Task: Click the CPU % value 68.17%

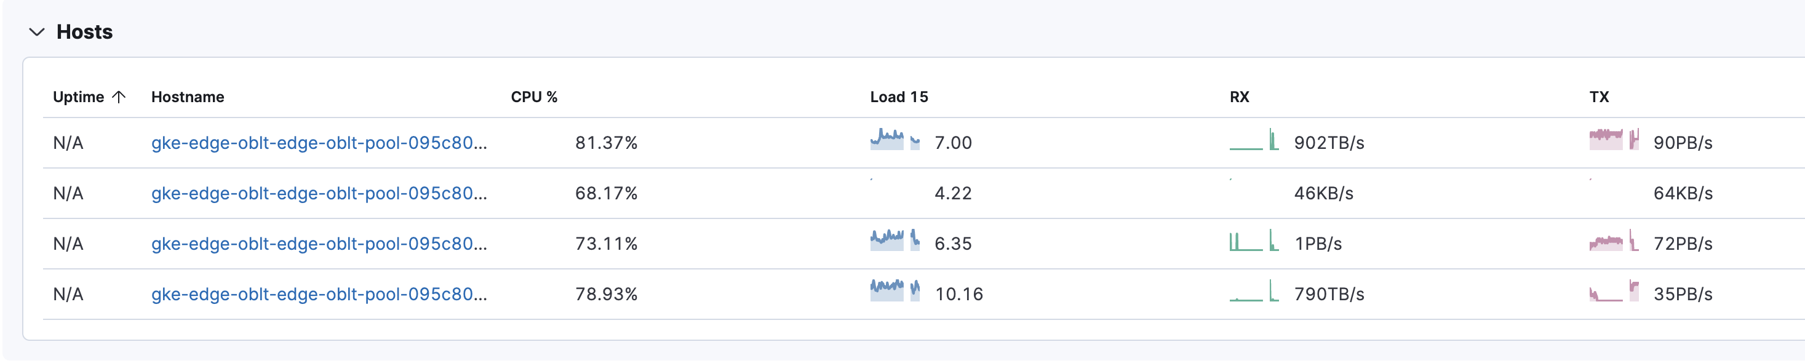Action: (607, 193)
